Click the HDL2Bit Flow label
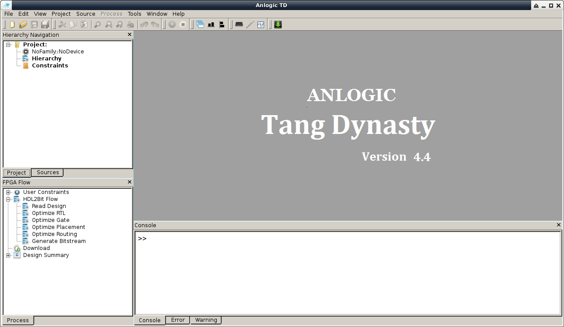The image size is (564, 327). click(41, 199)
